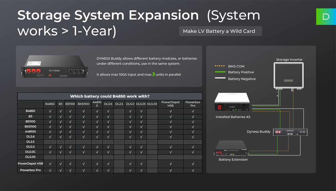336x191 pixels.
Task: Click the white Battery Negative legend line
Action: 220,78
